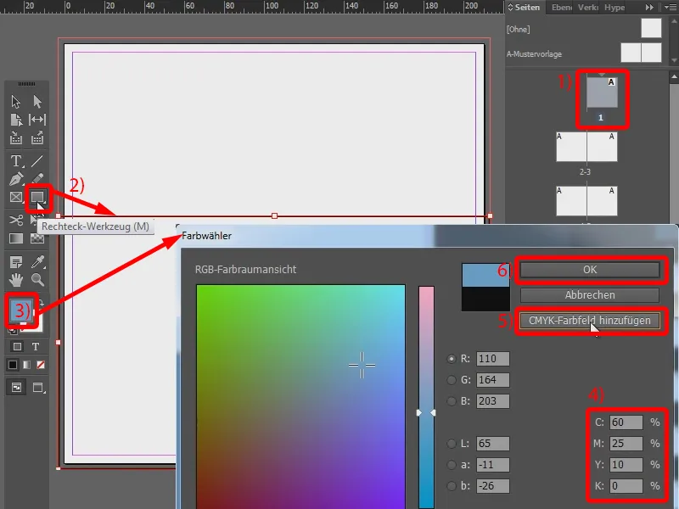Open the Verknüpfungen tab
This screenshot has width=679, height=509.
[587, 8]
